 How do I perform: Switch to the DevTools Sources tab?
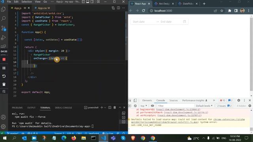tap(174, 100)
